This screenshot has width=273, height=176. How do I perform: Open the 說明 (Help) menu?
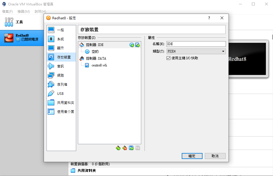(x=40, y=11)
